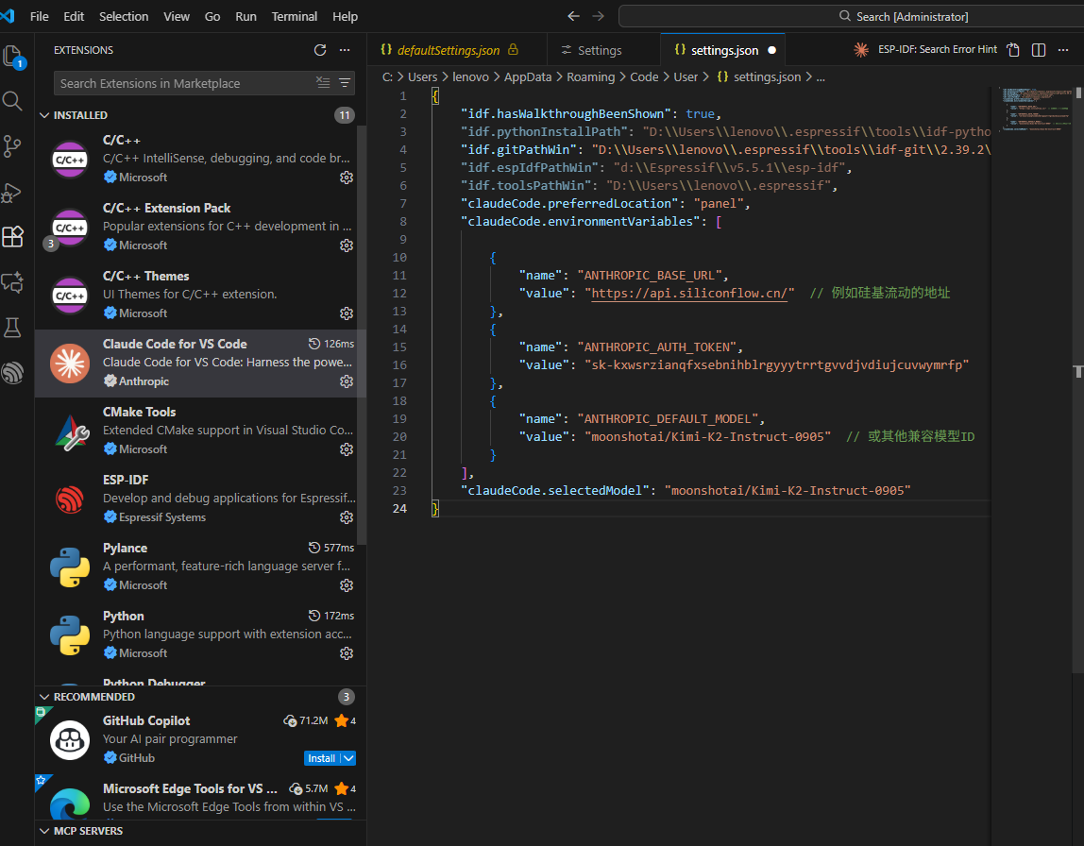
Task: Click the claudeCode.selectedModel key text
Action: point(555,490)
